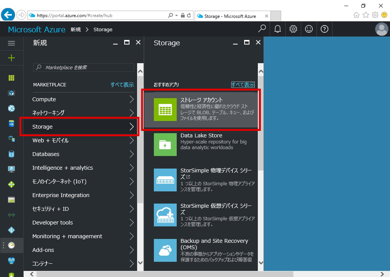
Task: Open Monitoring + management category
Action: 83,236
